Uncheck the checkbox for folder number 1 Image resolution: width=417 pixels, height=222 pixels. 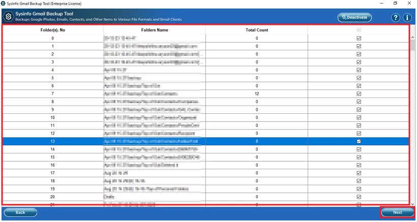pos(359,46)
